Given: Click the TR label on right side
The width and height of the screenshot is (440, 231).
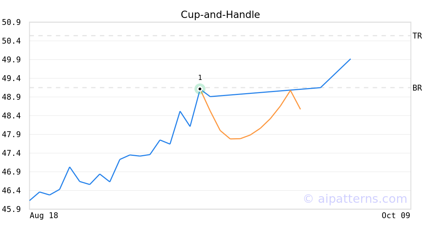Looking at the screenshot, I should [x=417, y=36].
